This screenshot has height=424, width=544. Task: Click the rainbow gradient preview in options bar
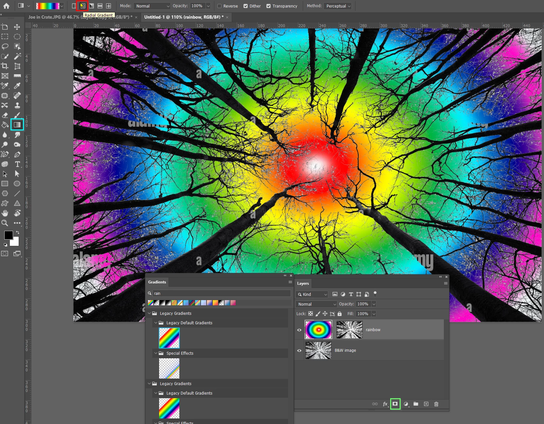click(x=48, y=6)
